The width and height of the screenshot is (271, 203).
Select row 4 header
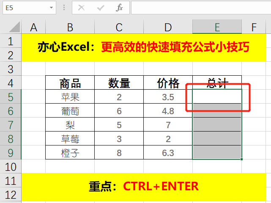[x=11, y=82]
